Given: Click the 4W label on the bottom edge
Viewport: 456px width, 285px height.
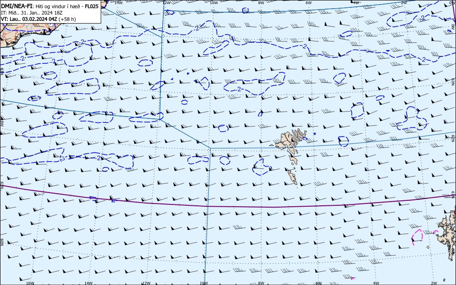Looking at the screenshot, I should point(376,283).
